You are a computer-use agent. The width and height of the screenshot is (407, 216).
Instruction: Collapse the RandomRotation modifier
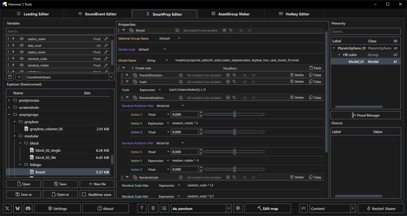pyautogui.click(x=127, y=98)
